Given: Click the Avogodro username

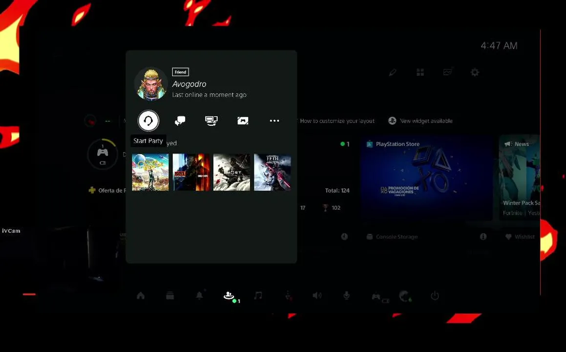Looking at the screenshot, I should (x=189, y=84).
